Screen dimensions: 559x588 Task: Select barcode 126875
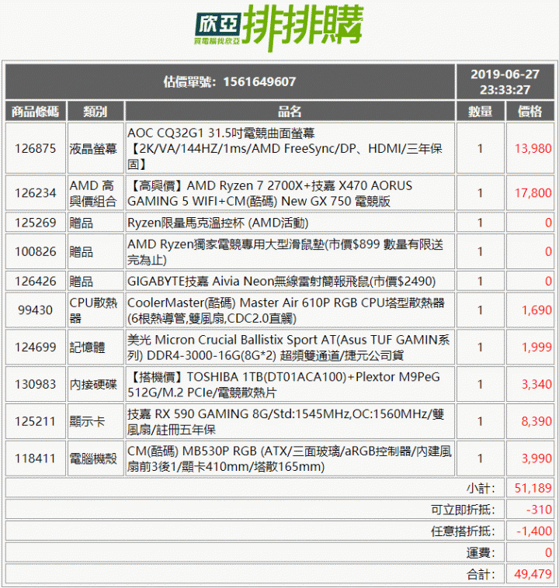(35, 148)
